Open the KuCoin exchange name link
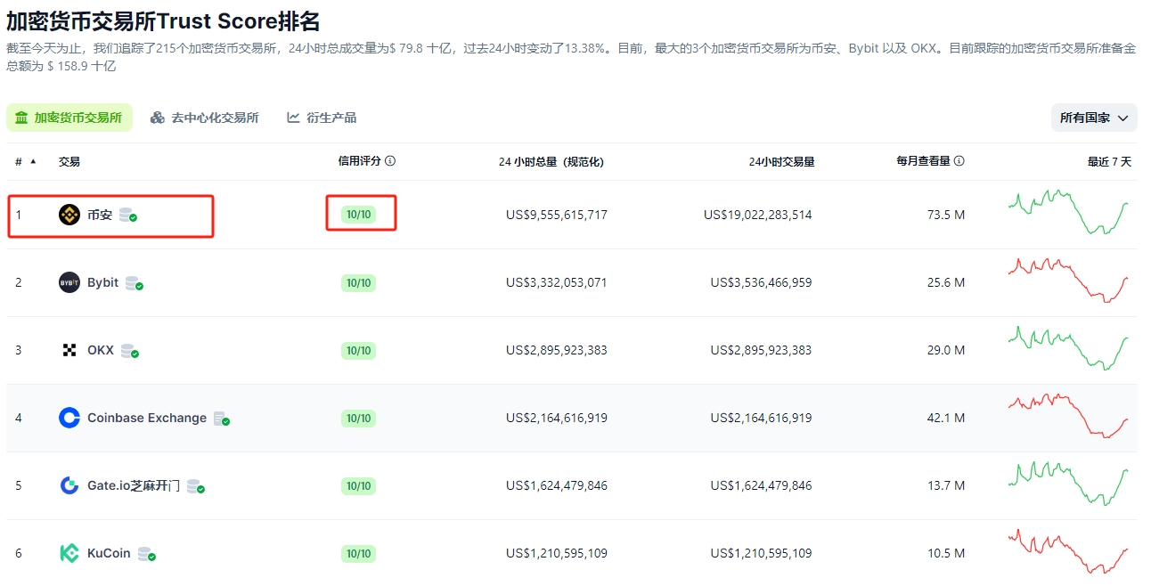 point(109,553)
